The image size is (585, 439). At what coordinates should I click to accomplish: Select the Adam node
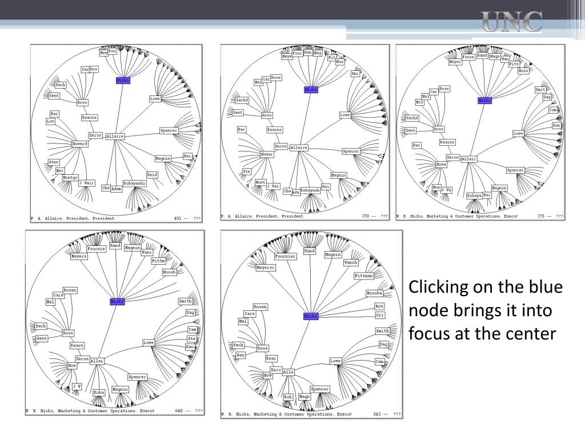(117, 189)
